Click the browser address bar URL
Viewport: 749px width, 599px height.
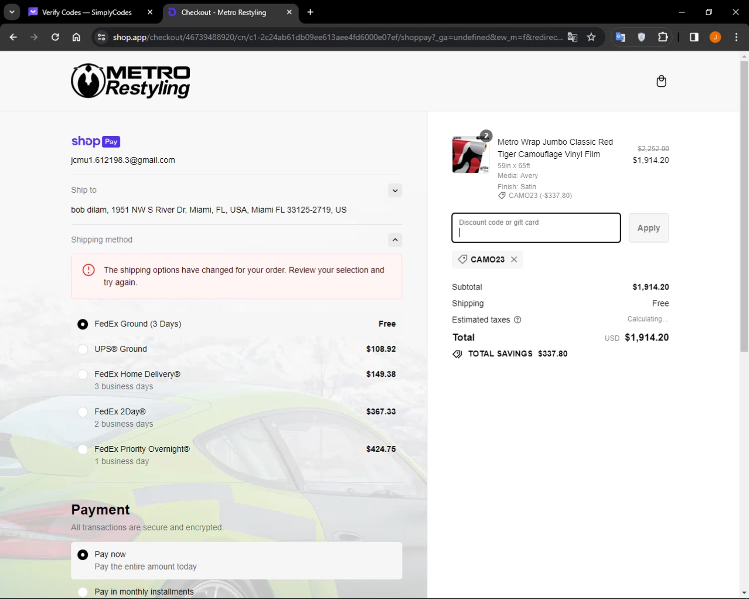click(x=338, y=37)
